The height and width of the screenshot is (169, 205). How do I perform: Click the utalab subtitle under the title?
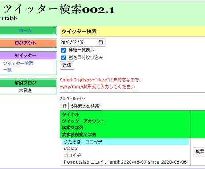coord(9,18)
